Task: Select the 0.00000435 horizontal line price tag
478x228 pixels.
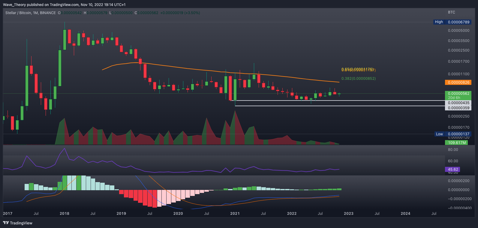Action: [458, 103]
